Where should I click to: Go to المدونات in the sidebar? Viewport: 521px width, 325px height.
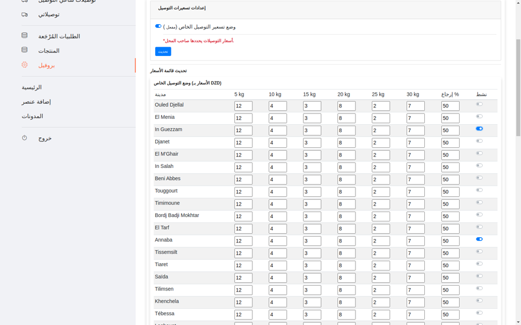[x=32, y=116]
